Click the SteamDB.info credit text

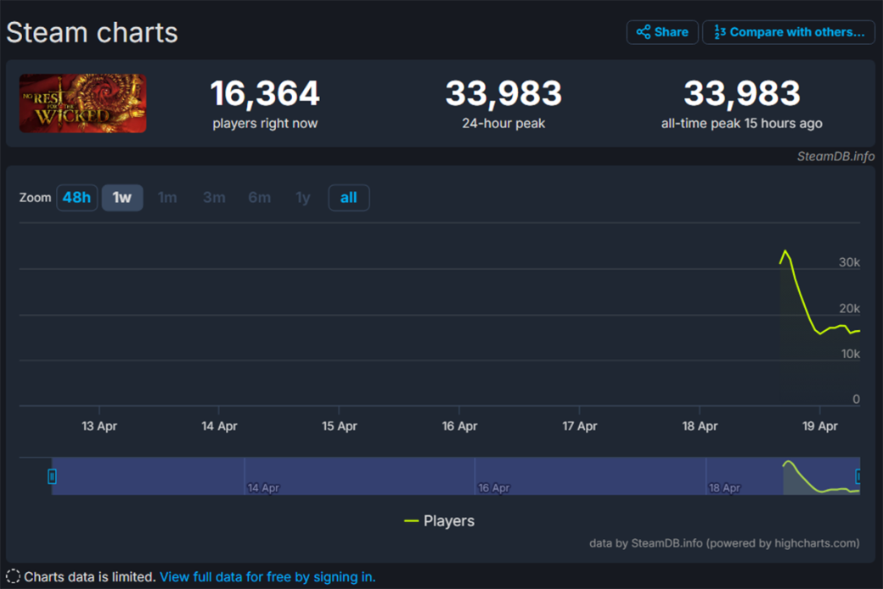point(835,156)
